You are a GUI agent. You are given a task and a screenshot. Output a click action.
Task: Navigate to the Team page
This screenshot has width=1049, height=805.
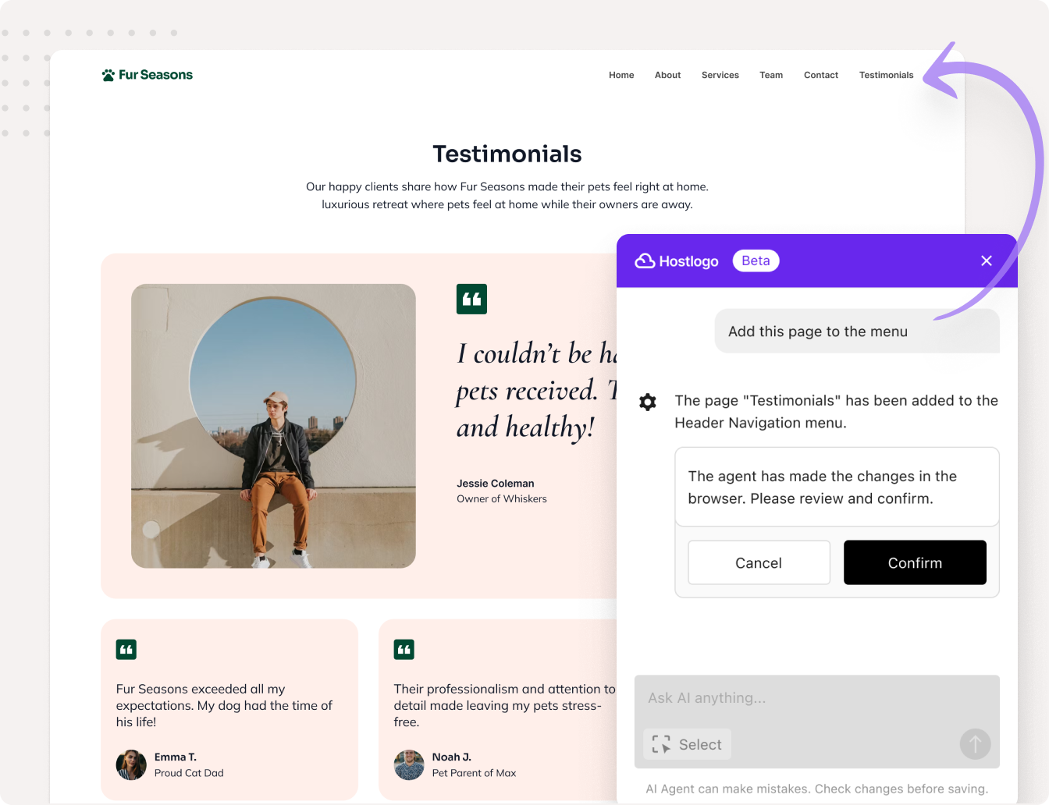pos(771,75)
